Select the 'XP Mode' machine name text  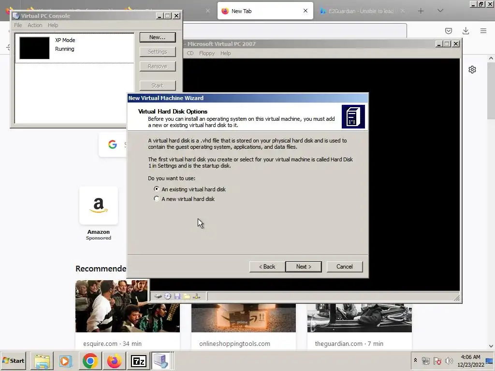coord(65,40)
